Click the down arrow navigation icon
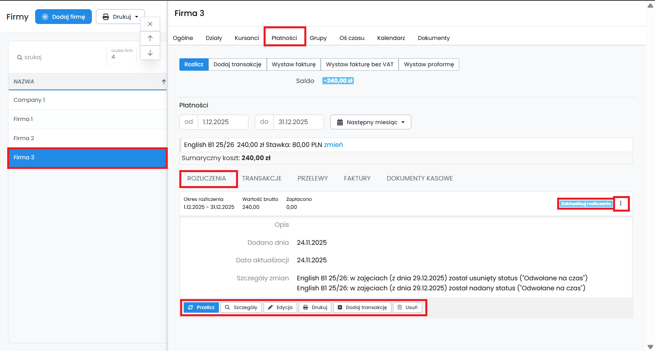Image resolution: width=655 pixels, height=351 pixels. (x=150, y=53)
